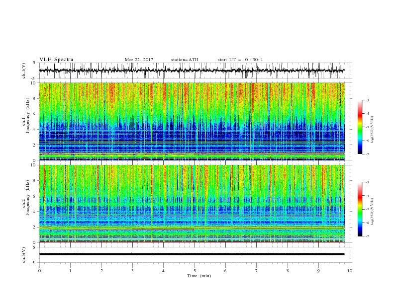
Task: Click the lower 'log(PSD)(V²/Hz)' colorbar label
Action: [373, 212]
